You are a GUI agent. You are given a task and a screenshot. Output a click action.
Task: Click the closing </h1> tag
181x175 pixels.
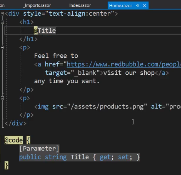[28, 39]
